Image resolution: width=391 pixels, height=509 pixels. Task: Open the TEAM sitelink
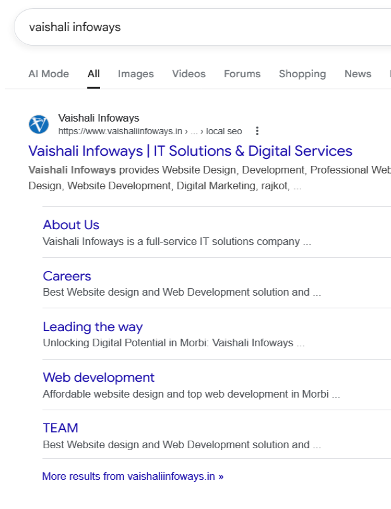61,428
